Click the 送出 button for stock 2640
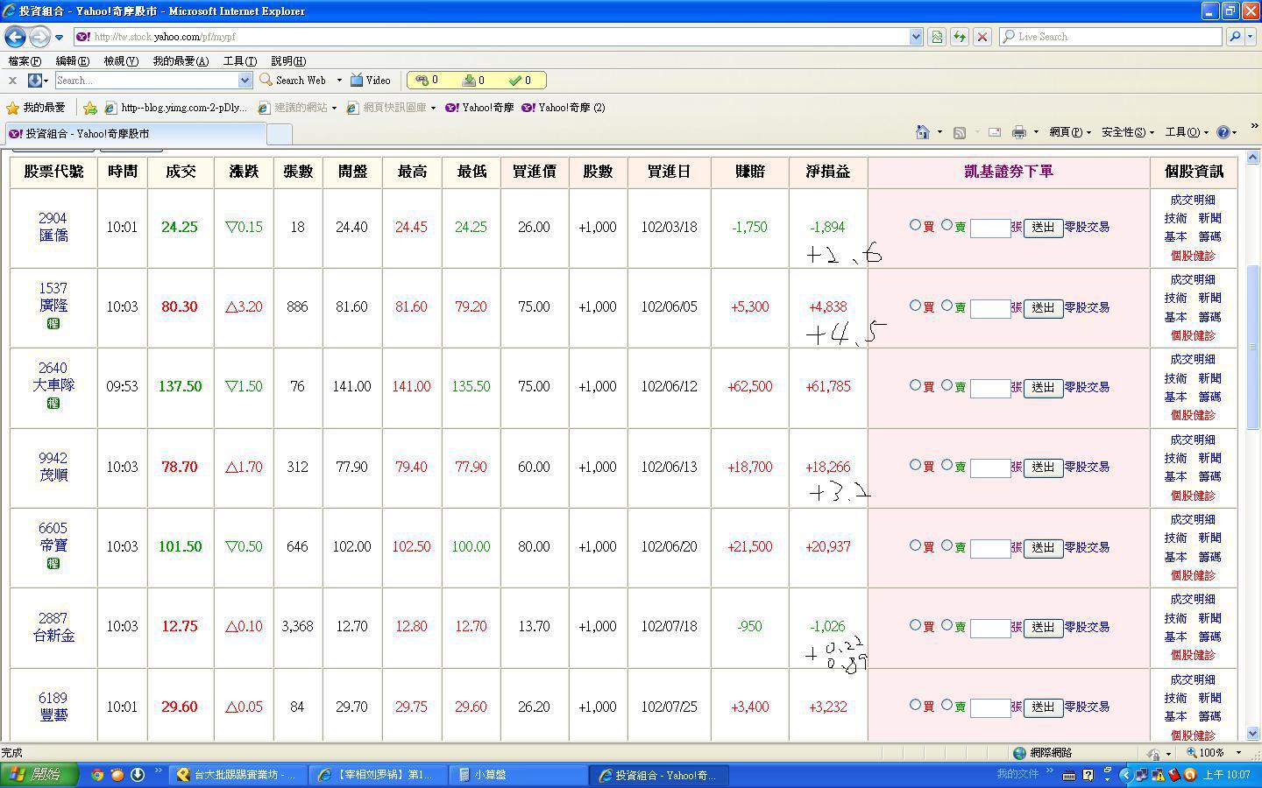The height and width of the screenshot is (788, 1262). coord(1043,387)
